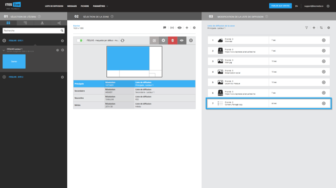Open the Paramètres dropdown menu
The image size is (336, 188).
coord(100,6)
